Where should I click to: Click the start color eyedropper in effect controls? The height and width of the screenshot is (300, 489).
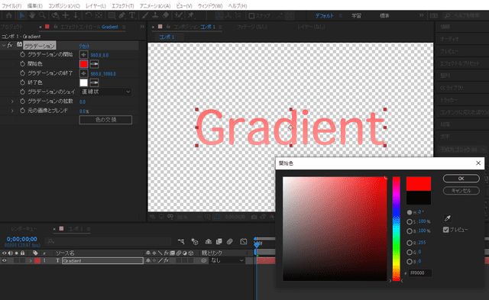(94, 64)
